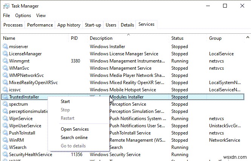Click the WMPNetworkSvc service icon
Viewport: 251px width, 161px height.
[5, 75]
